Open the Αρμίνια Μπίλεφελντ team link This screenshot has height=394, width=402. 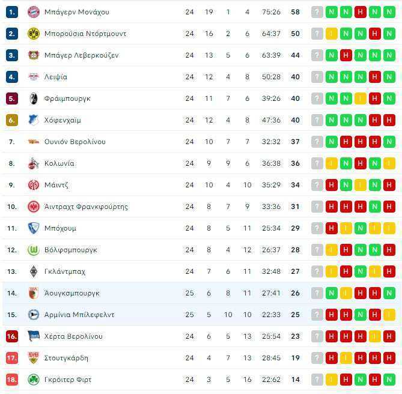79,315
